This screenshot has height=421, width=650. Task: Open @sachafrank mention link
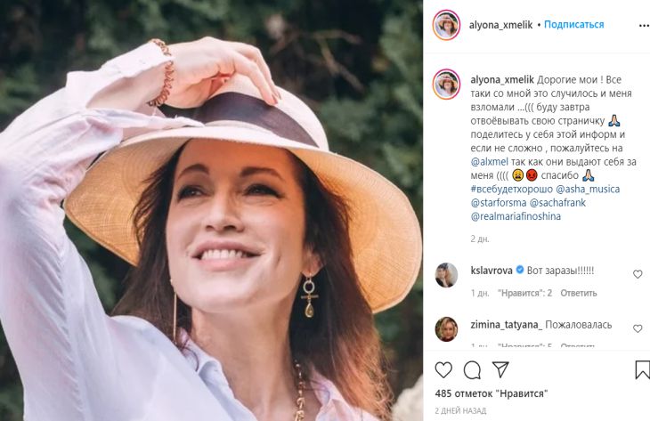pos(564,203)
